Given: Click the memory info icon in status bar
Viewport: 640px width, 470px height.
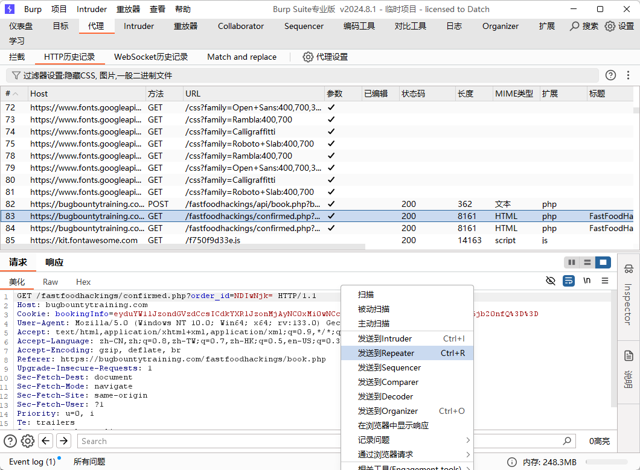Looking at the screenshot, I should pyautogui.click(x=511, y=462).
